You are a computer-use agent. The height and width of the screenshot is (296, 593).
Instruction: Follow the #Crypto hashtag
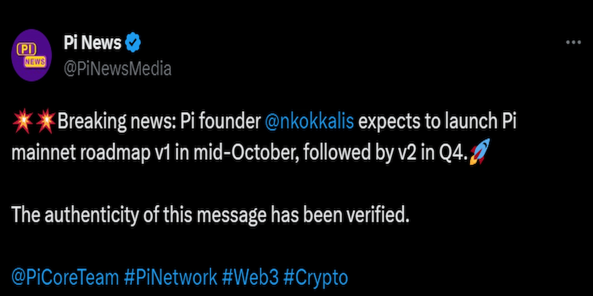pos(316,277)
